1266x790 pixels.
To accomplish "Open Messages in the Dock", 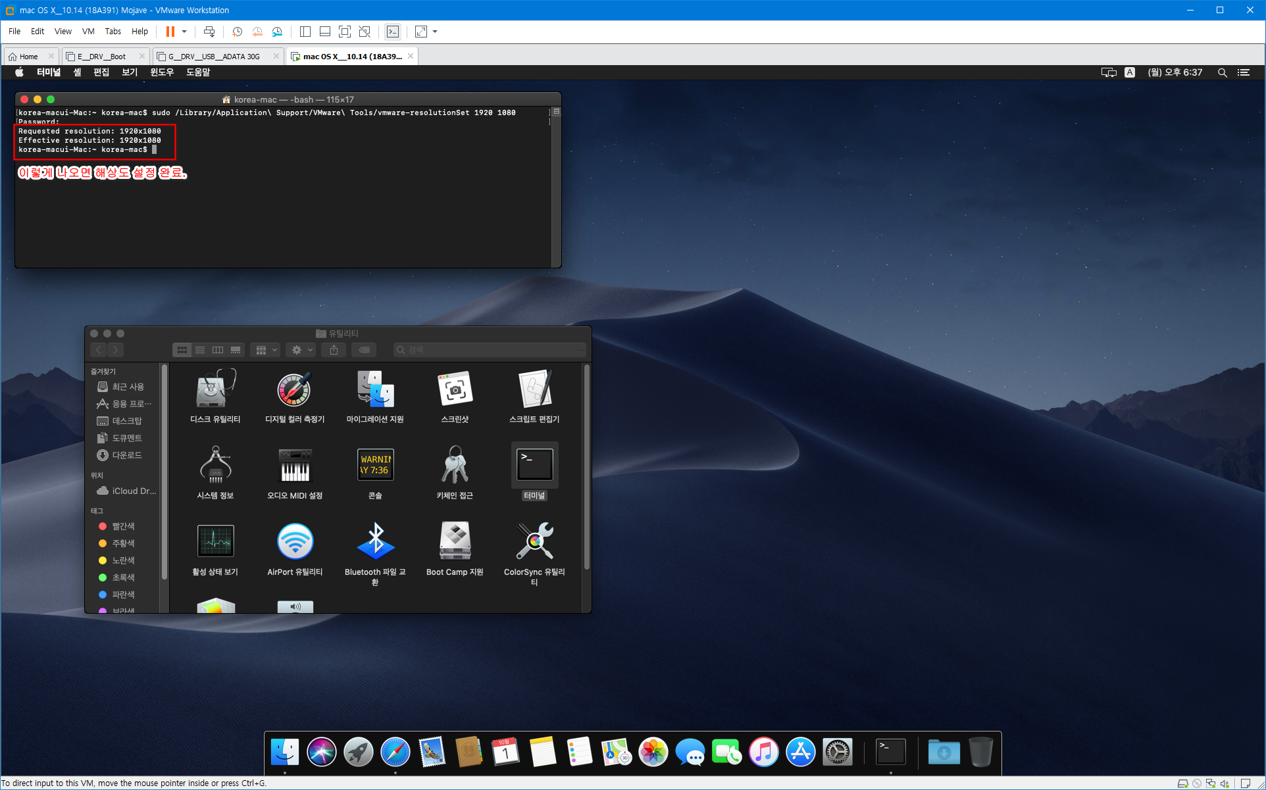I will click(690, 752).
